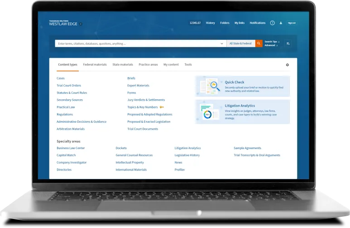The width and height of the screenshot is (350, 228).
Task: Open product switcher arrow beside Westlaw Edge
Action: 81,24
